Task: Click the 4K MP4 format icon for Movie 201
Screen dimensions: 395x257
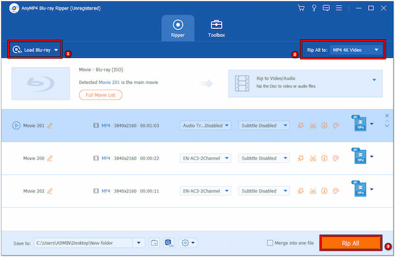Action: [x=359, y=123]
